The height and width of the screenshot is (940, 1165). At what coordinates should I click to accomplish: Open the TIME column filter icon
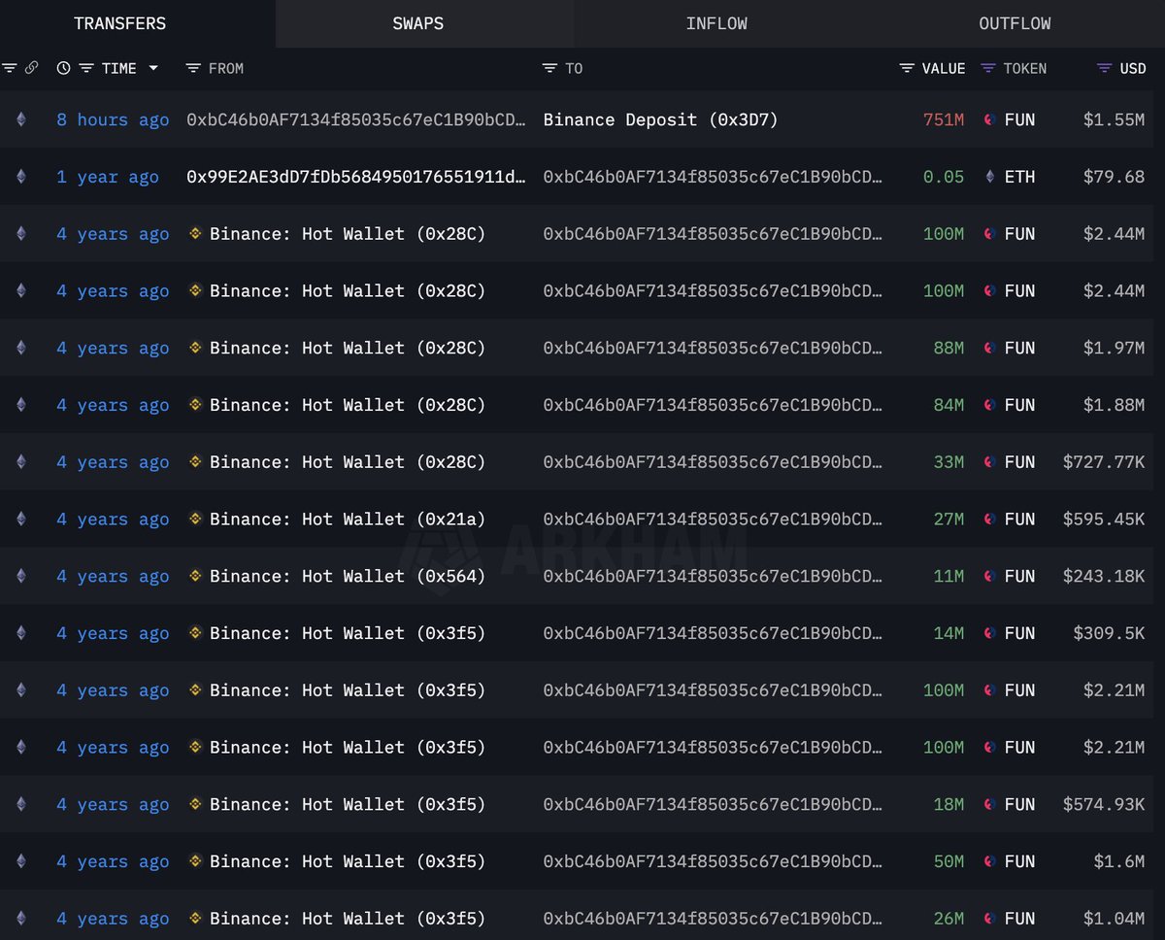pyautogui.click(x=86, y=68)
